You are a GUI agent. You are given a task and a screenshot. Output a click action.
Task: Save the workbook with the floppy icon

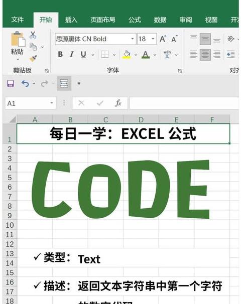[x=11, y=84]
